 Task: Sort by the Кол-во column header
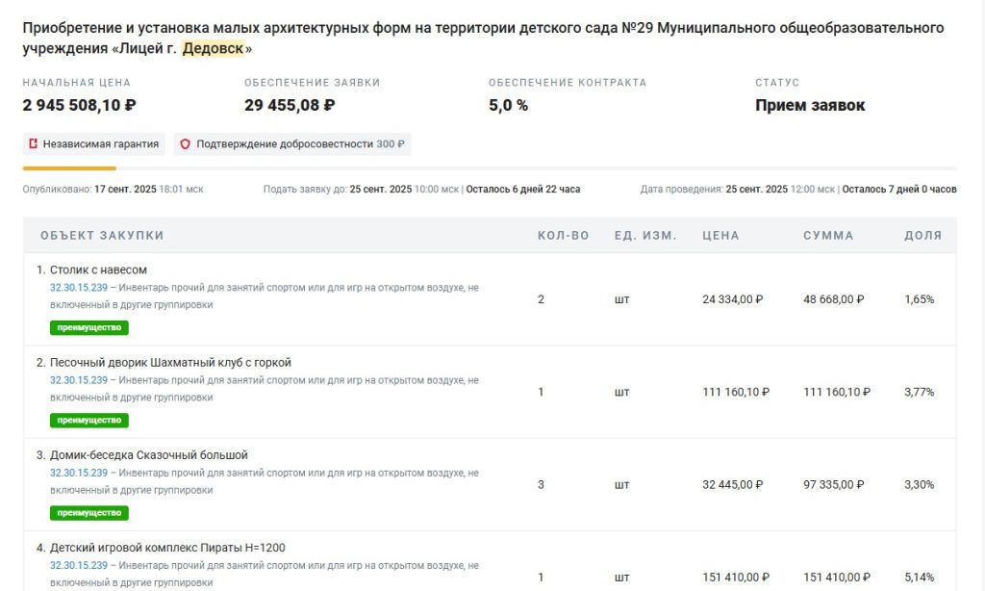563,236
